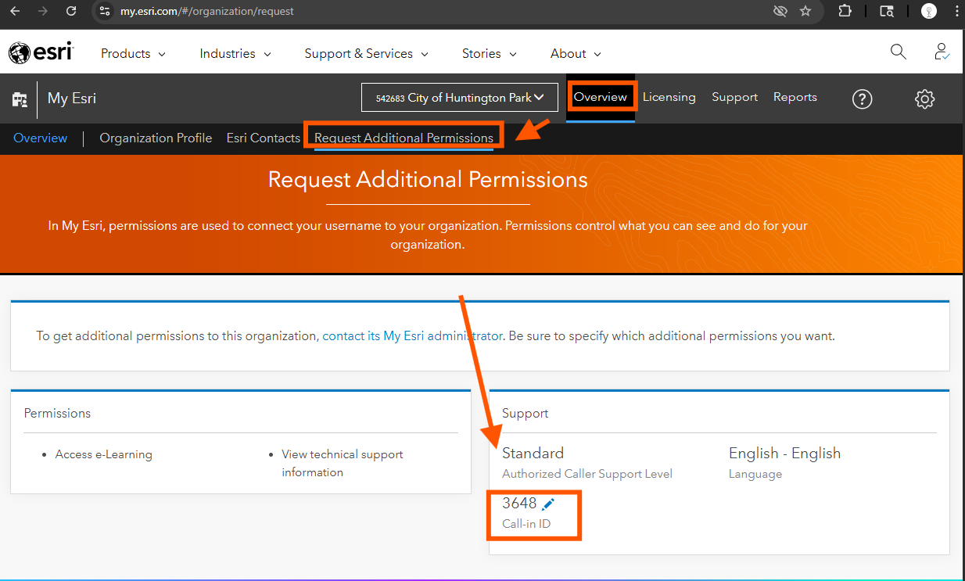This screenshot has width=965, height=581.
Task: Open the help question mark icon
Action: coord(862,99)
